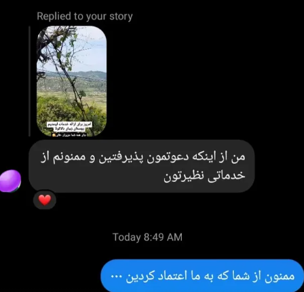
Task: Open the replied story thumbnail preview
Action: pos(71,81)
